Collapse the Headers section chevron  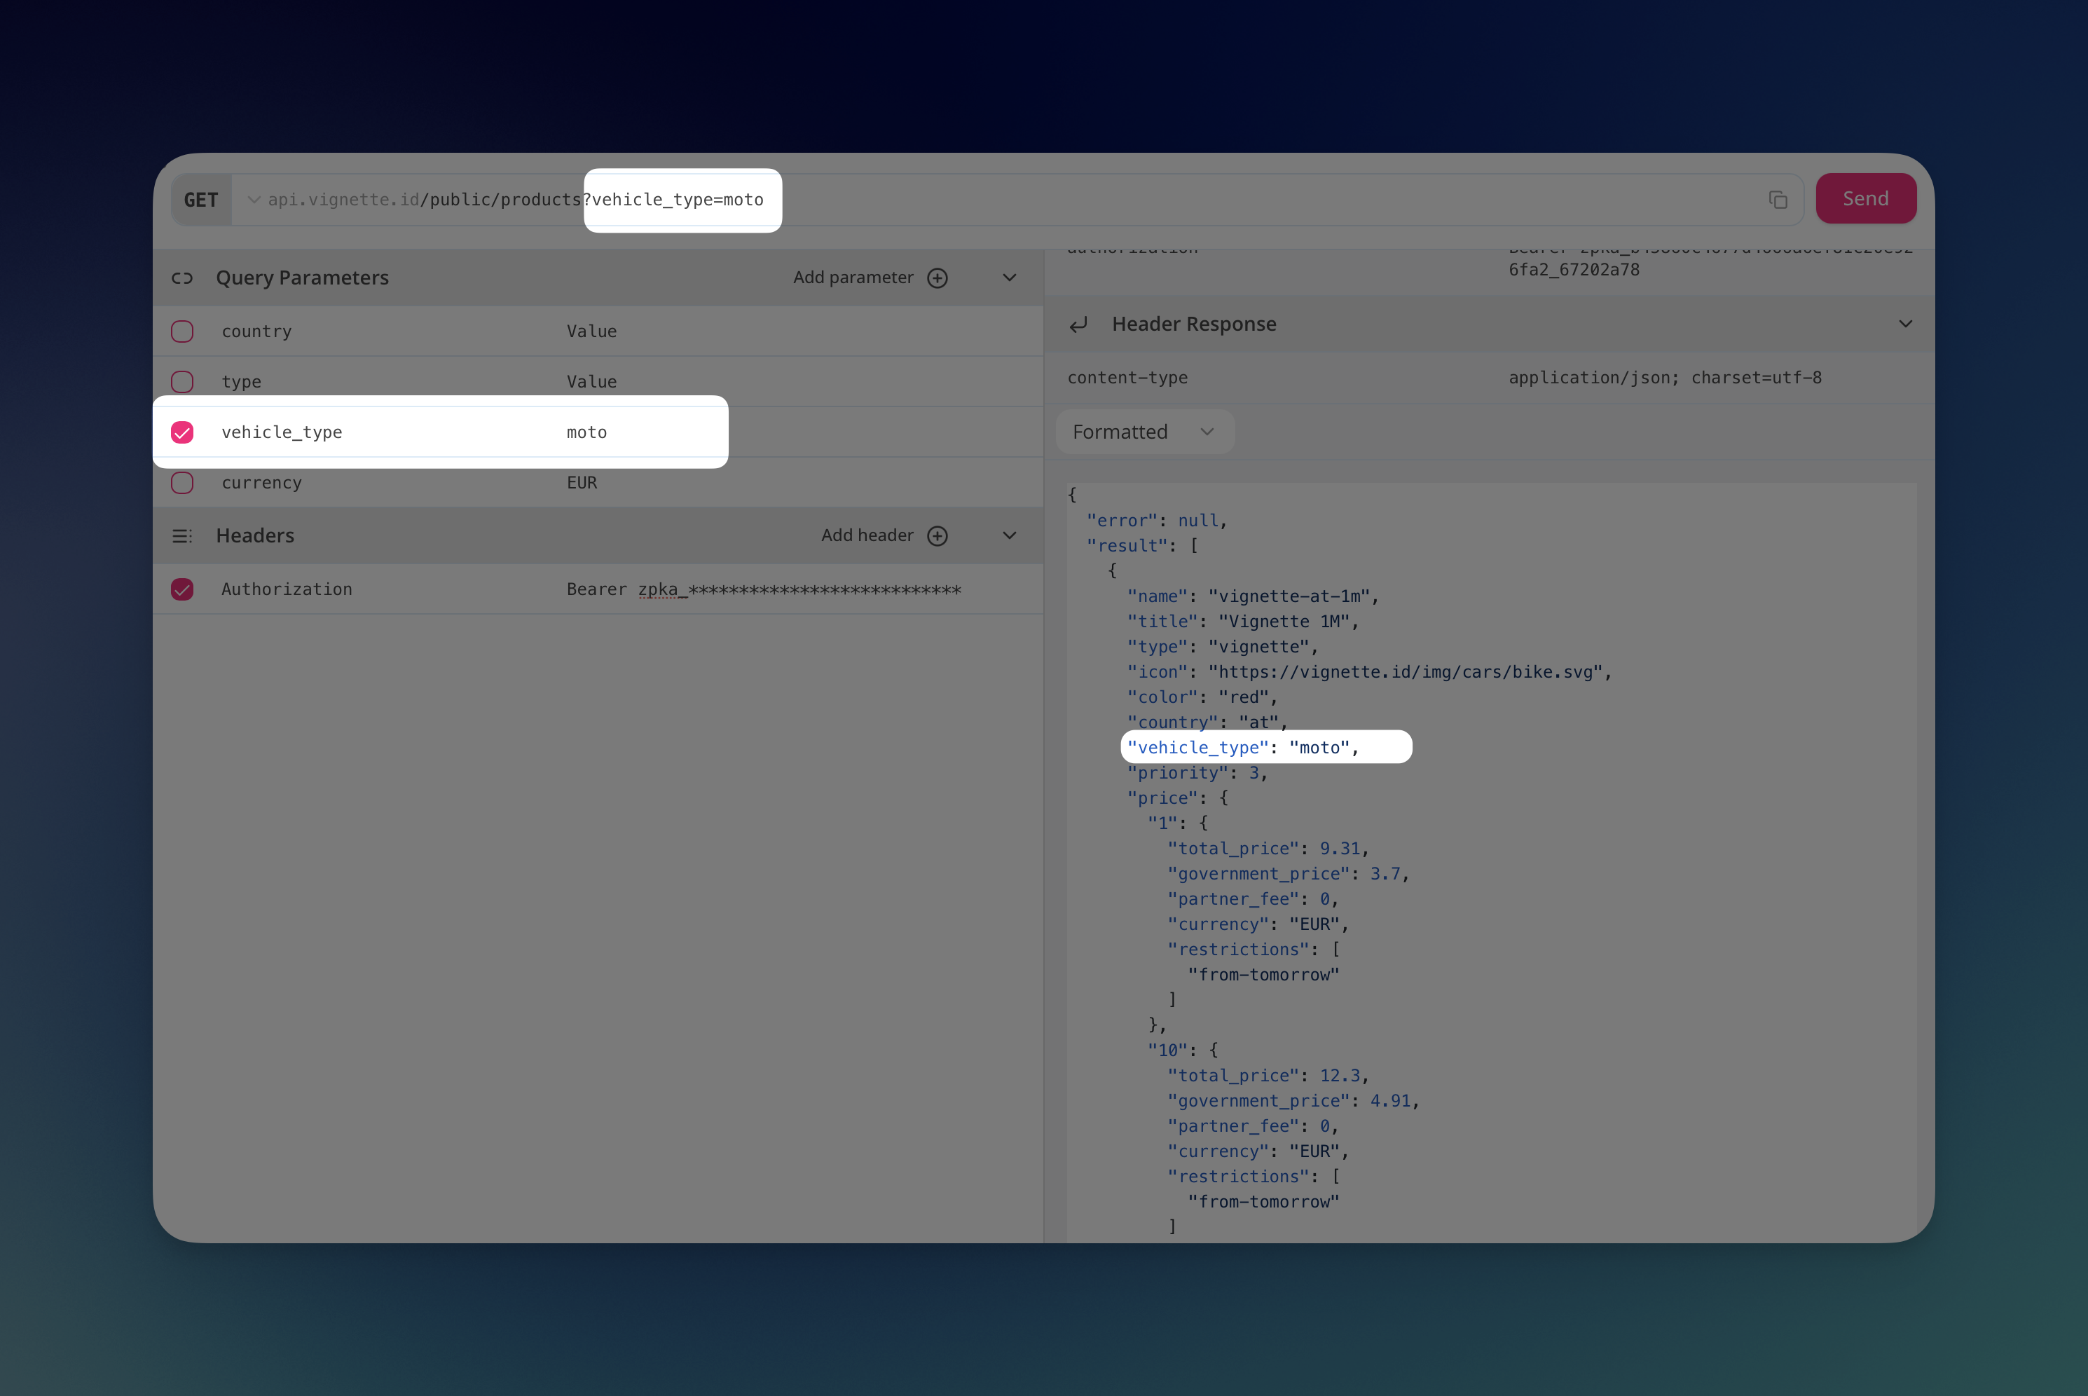click(x=1009, y=536)
